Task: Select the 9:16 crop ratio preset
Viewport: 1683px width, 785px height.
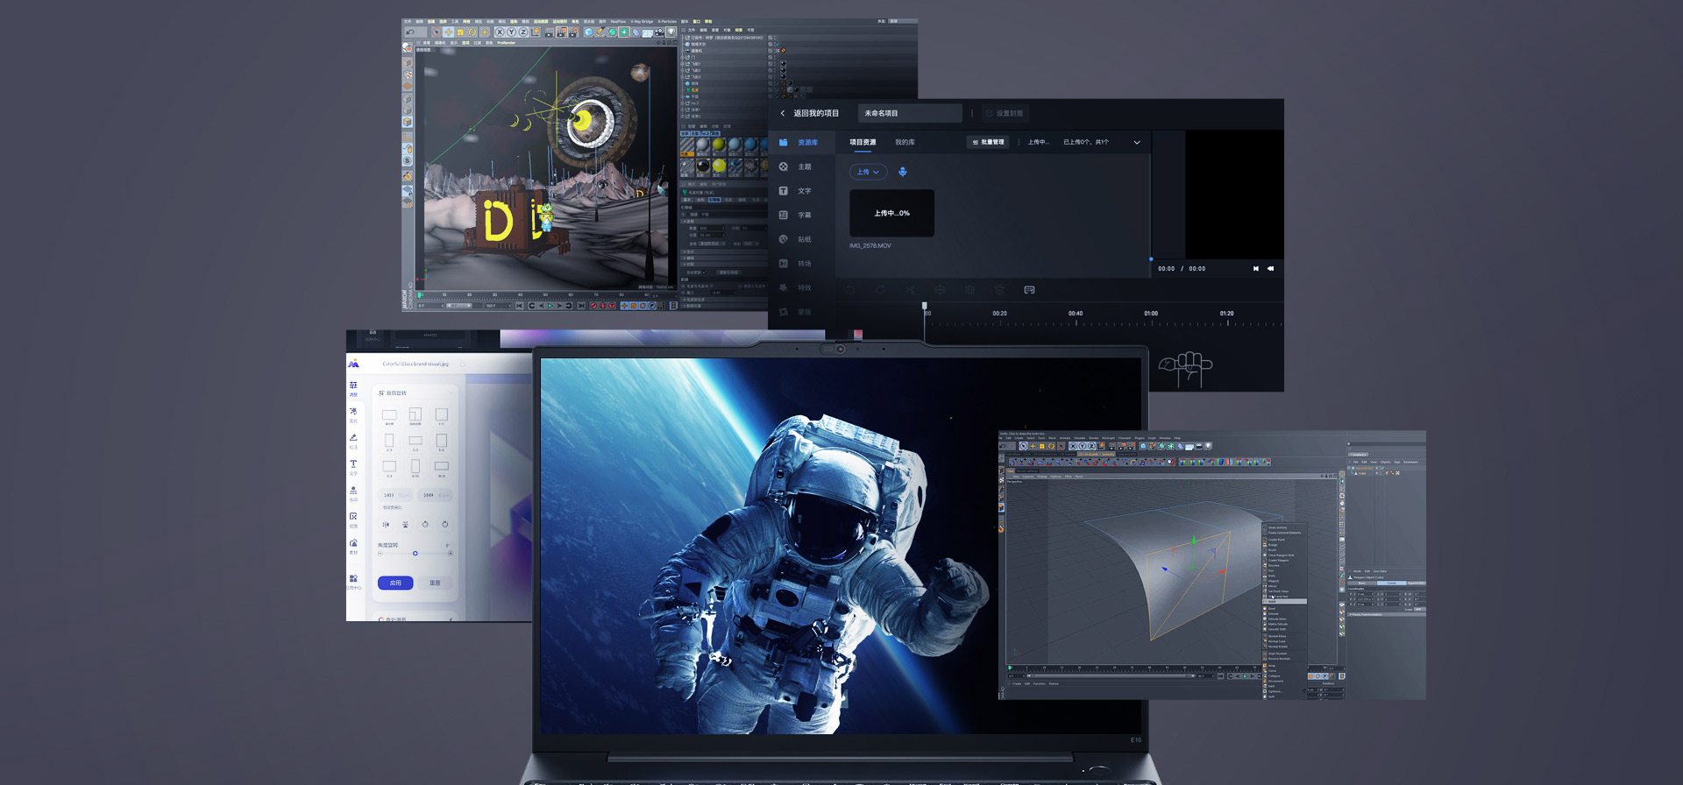Action: tap(415, 468)
